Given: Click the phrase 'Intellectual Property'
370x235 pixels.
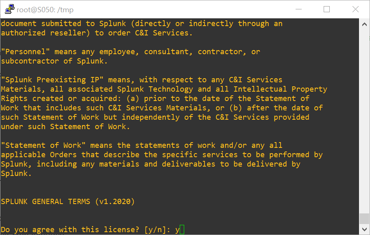Looking at the screenshot, I should pos(280,89).
